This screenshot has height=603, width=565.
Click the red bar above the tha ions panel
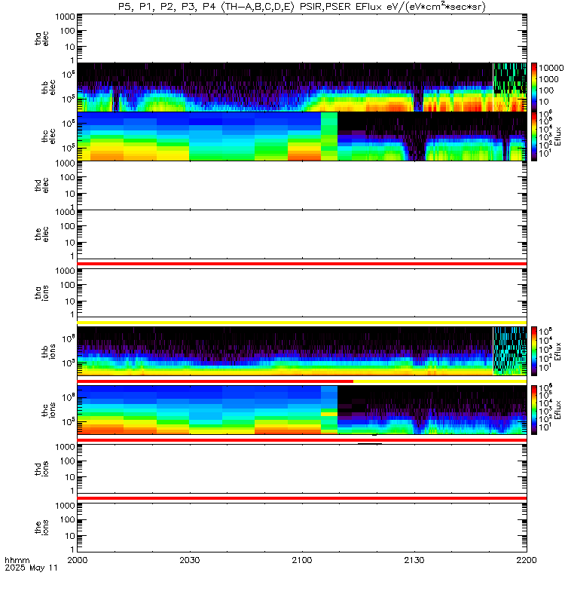302,264
